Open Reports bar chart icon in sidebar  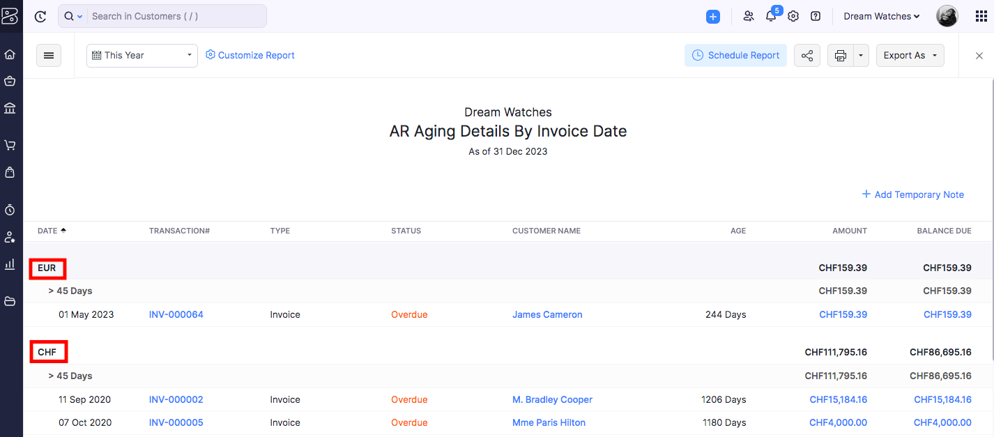[10, 264]
